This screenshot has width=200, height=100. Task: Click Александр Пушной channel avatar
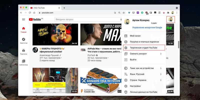tap(35, 50)
